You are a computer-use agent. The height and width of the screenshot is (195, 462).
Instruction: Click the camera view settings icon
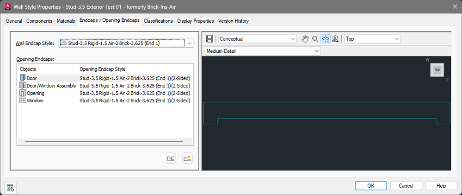335,38
